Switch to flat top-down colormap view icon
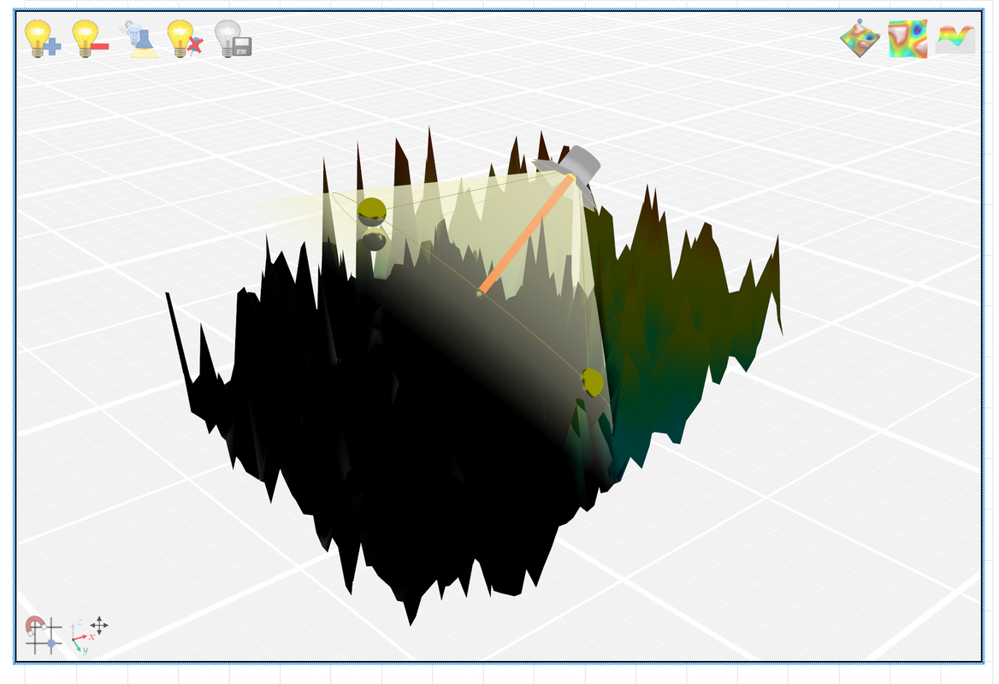The width and height of the screenshot is (999, 684). [x=907, y=38]
